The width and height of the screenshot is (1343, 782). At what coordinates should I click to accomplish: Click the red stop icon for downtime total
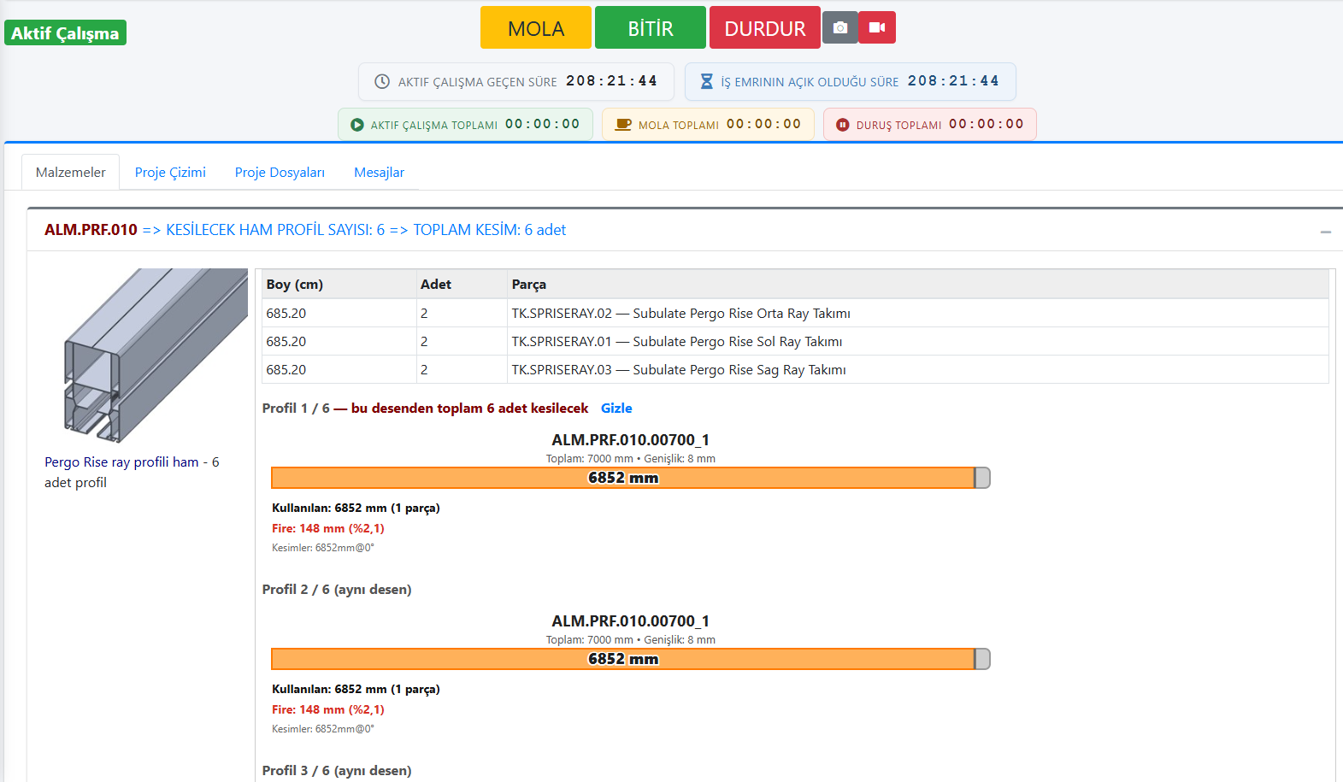point(843,125)
